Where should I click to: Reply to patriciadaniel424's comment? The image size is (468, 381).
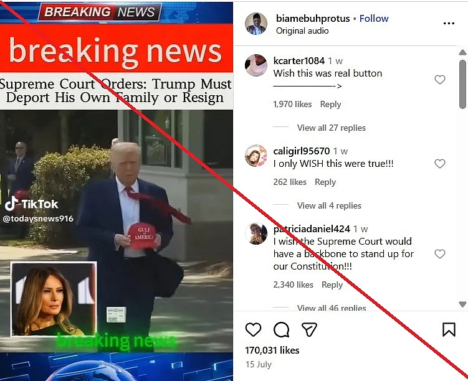(332, 285)
